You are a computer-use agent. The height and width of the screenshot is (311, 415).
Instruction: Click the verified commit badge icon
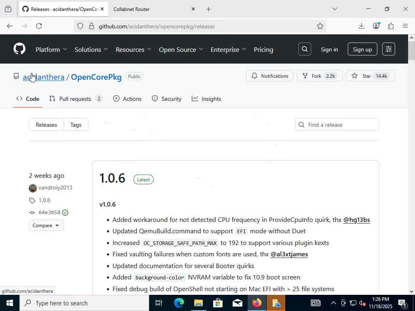65,212
